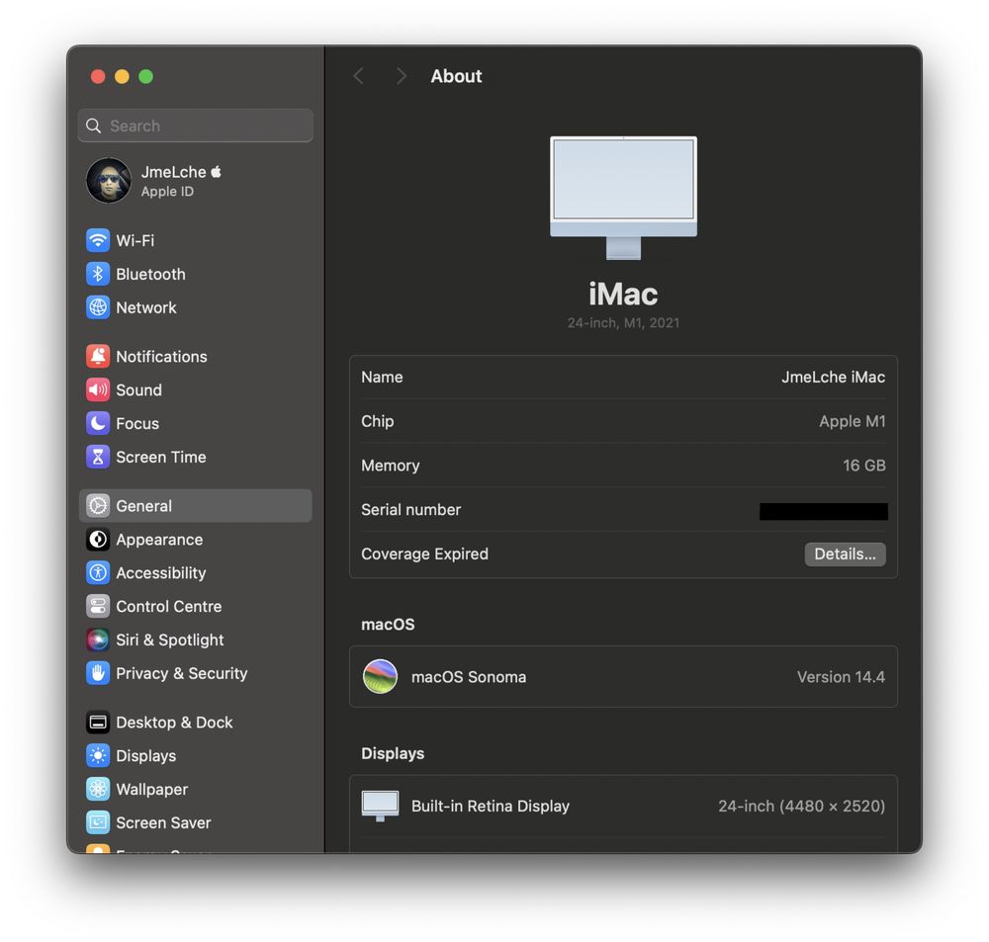Select the Desktop & Dock icon
This screenshot has height=942, width=989.
click(x=98, y=722)
